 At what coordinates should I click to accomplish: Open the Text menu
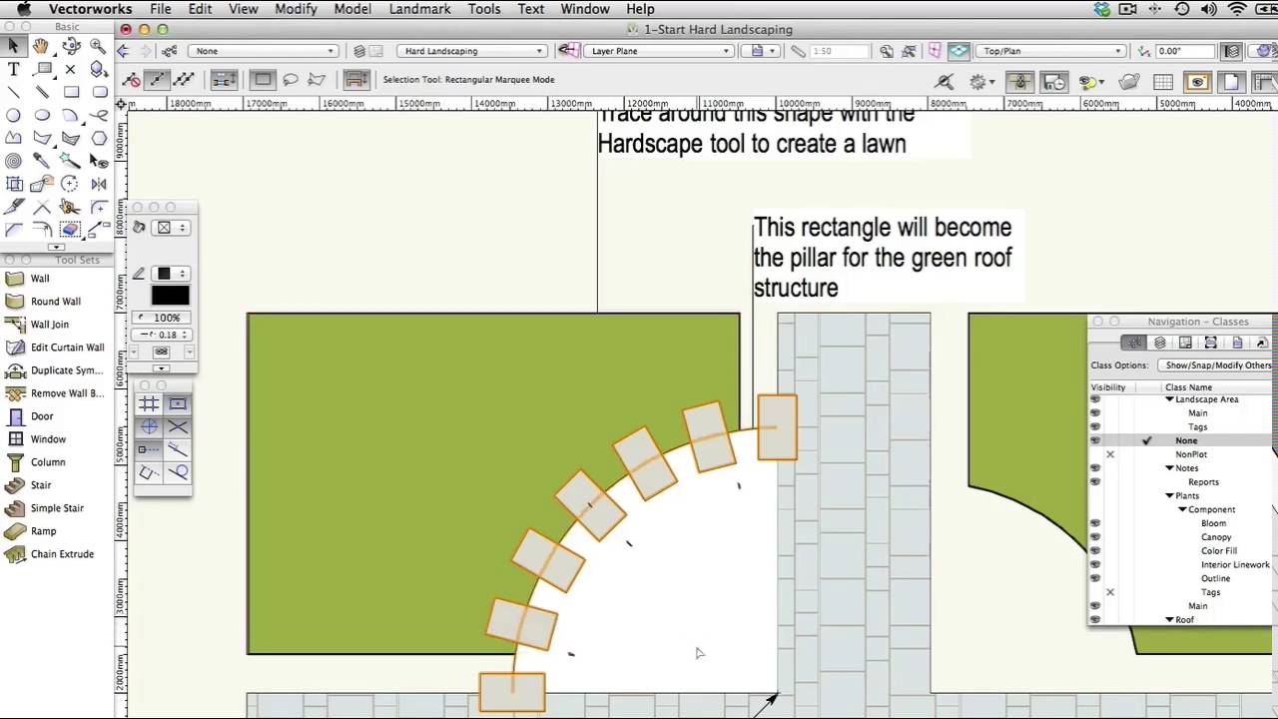pos(530,9)
